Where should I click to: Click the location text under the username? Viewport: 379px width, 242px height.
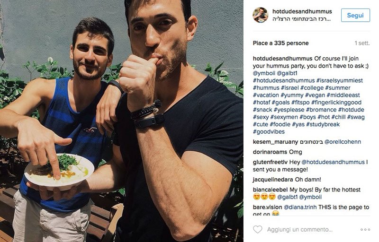click(x=301, y=19)
